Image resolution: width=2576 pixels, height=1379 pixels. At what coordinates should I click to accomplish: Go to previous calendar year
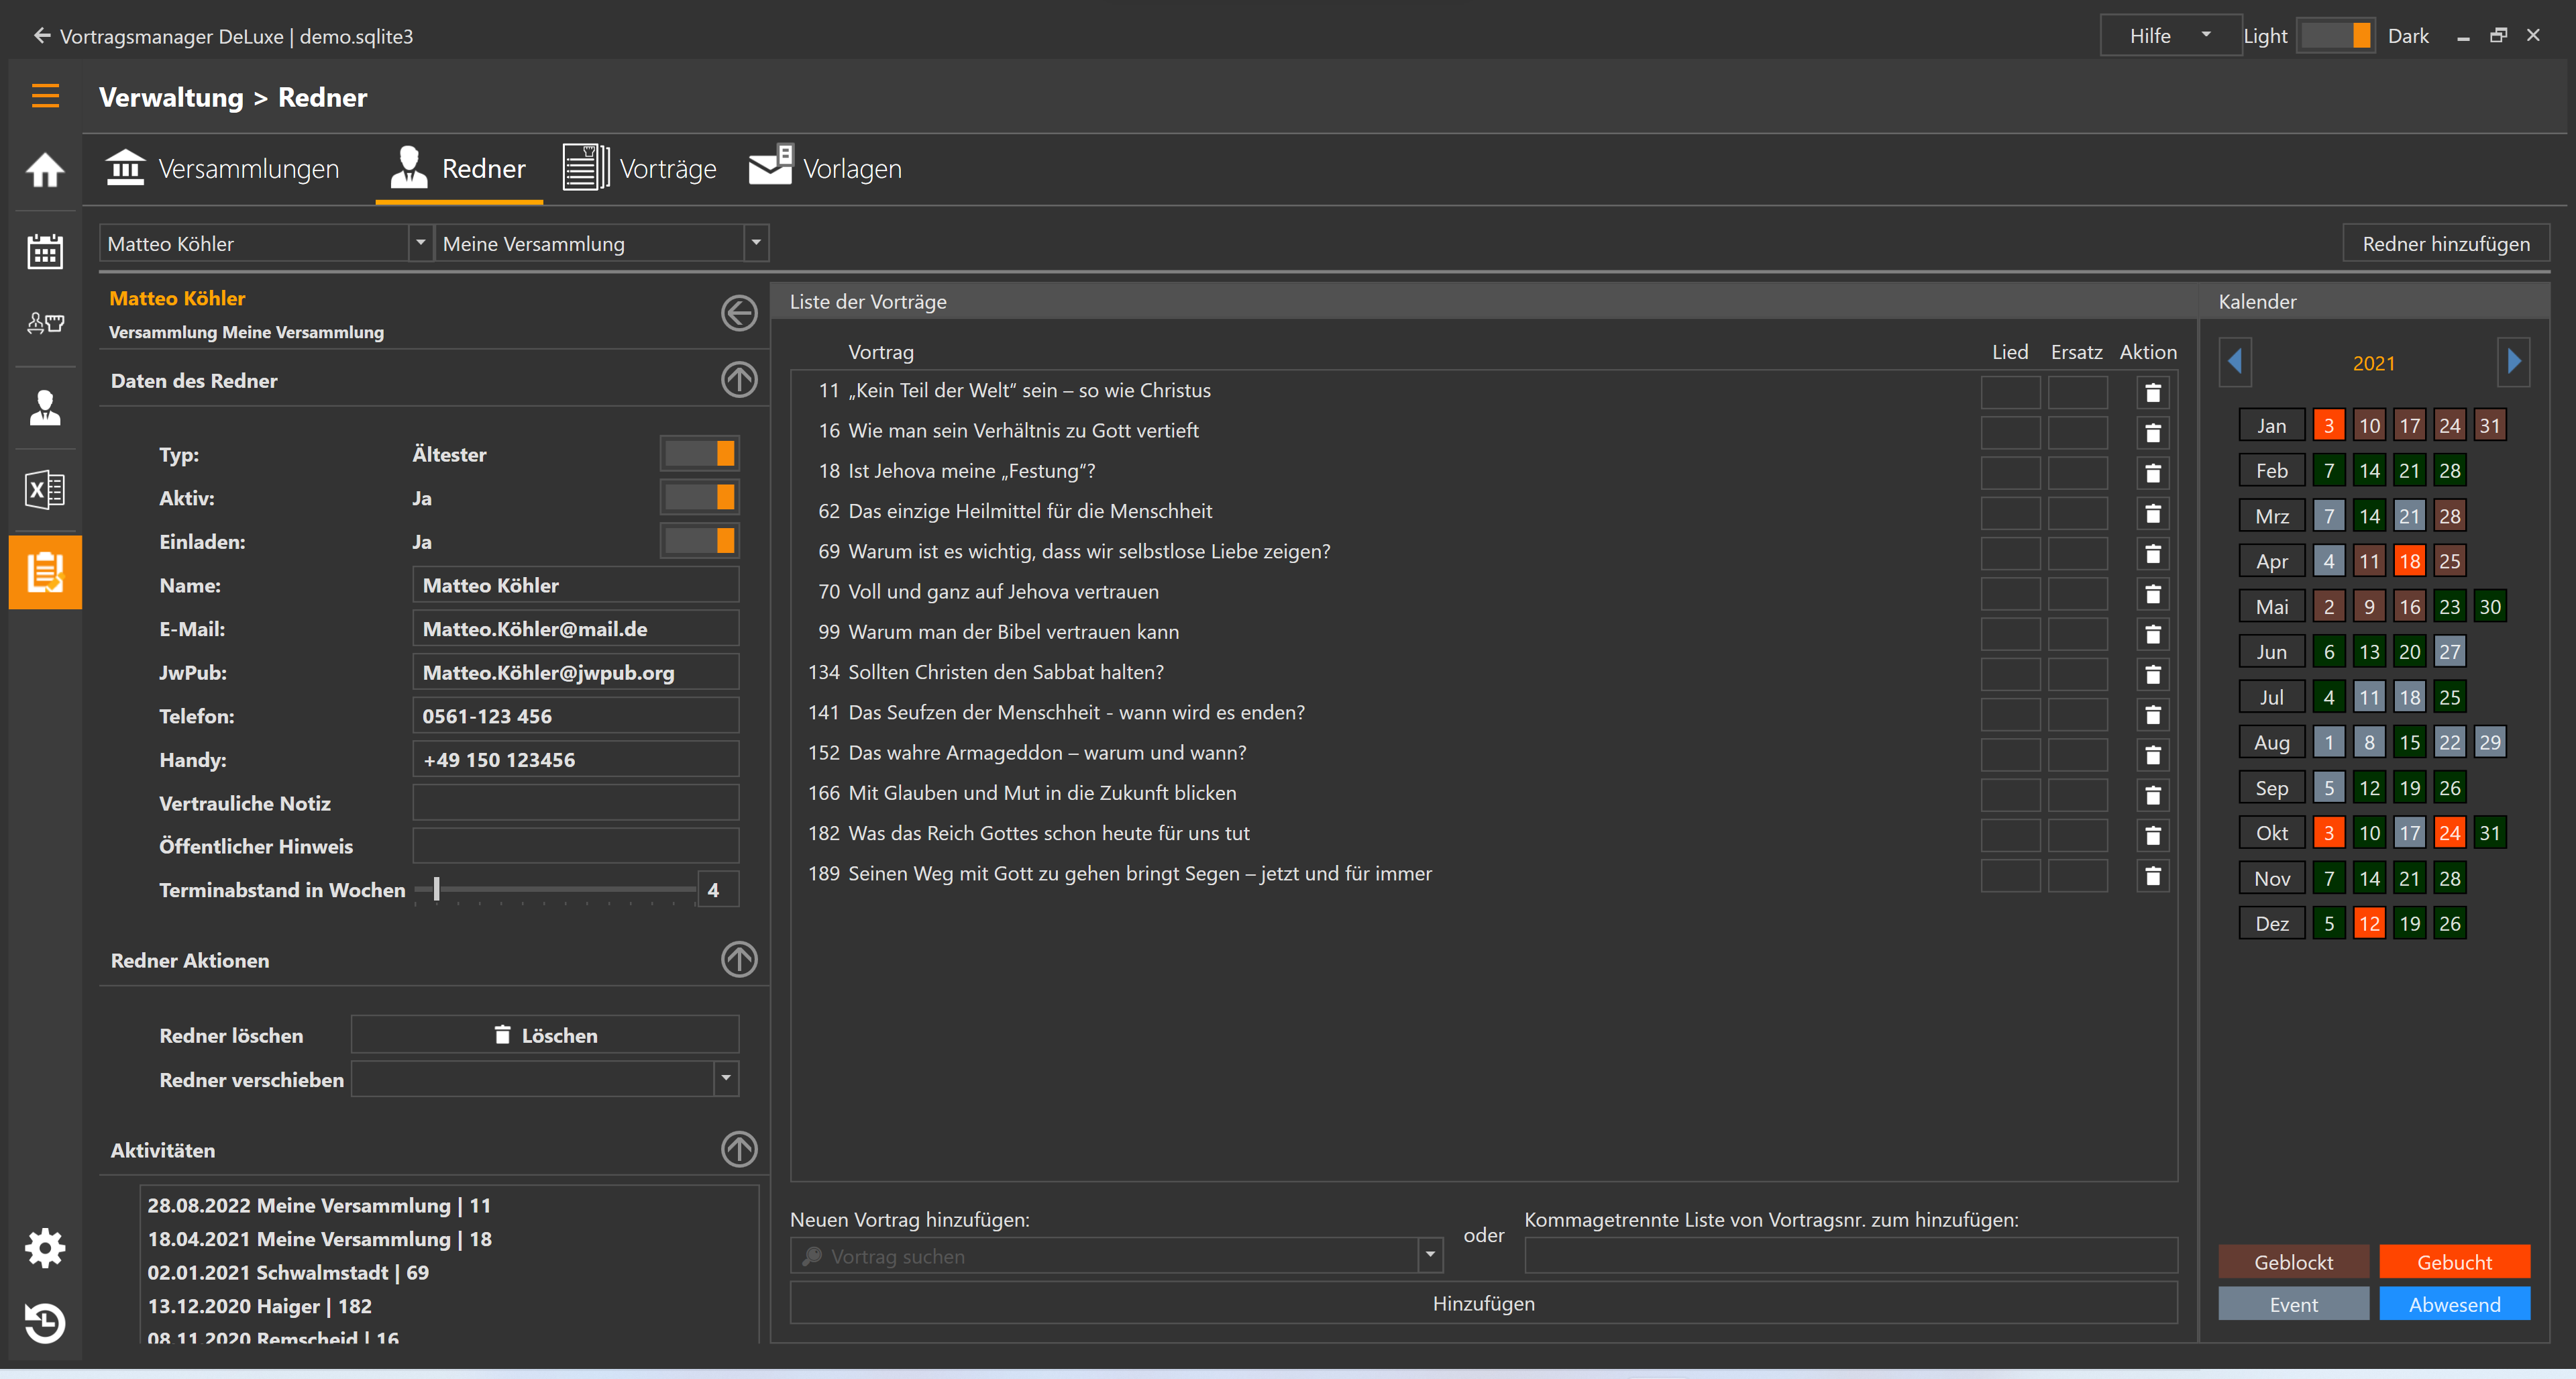[x=2235, y=362]
